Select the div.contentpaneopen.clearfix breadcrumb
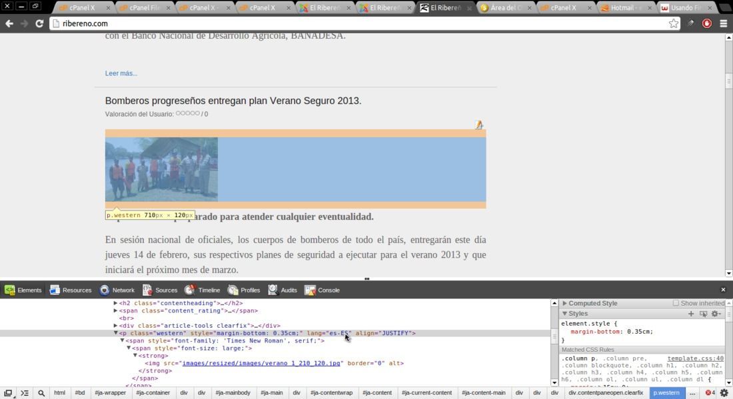This screenshot has width=733, height=399. [606, 393]
